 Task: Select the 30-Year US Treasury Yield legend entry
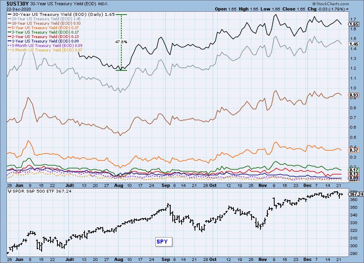click(61, 14)
